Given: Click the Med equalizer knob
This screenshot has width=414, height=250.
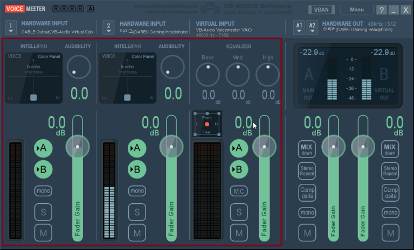Looking at the screenshot, I should click(x=238, y=75).
